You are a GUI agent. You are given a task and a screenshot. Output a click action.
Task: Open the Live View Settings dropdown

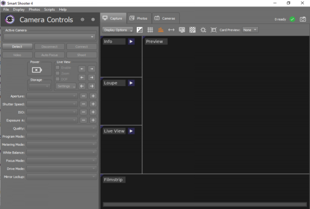[66, 86]
